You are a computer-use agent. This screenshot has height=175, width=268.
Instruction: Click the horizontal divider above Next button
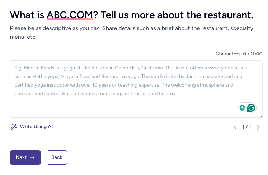tap(136, 141)
